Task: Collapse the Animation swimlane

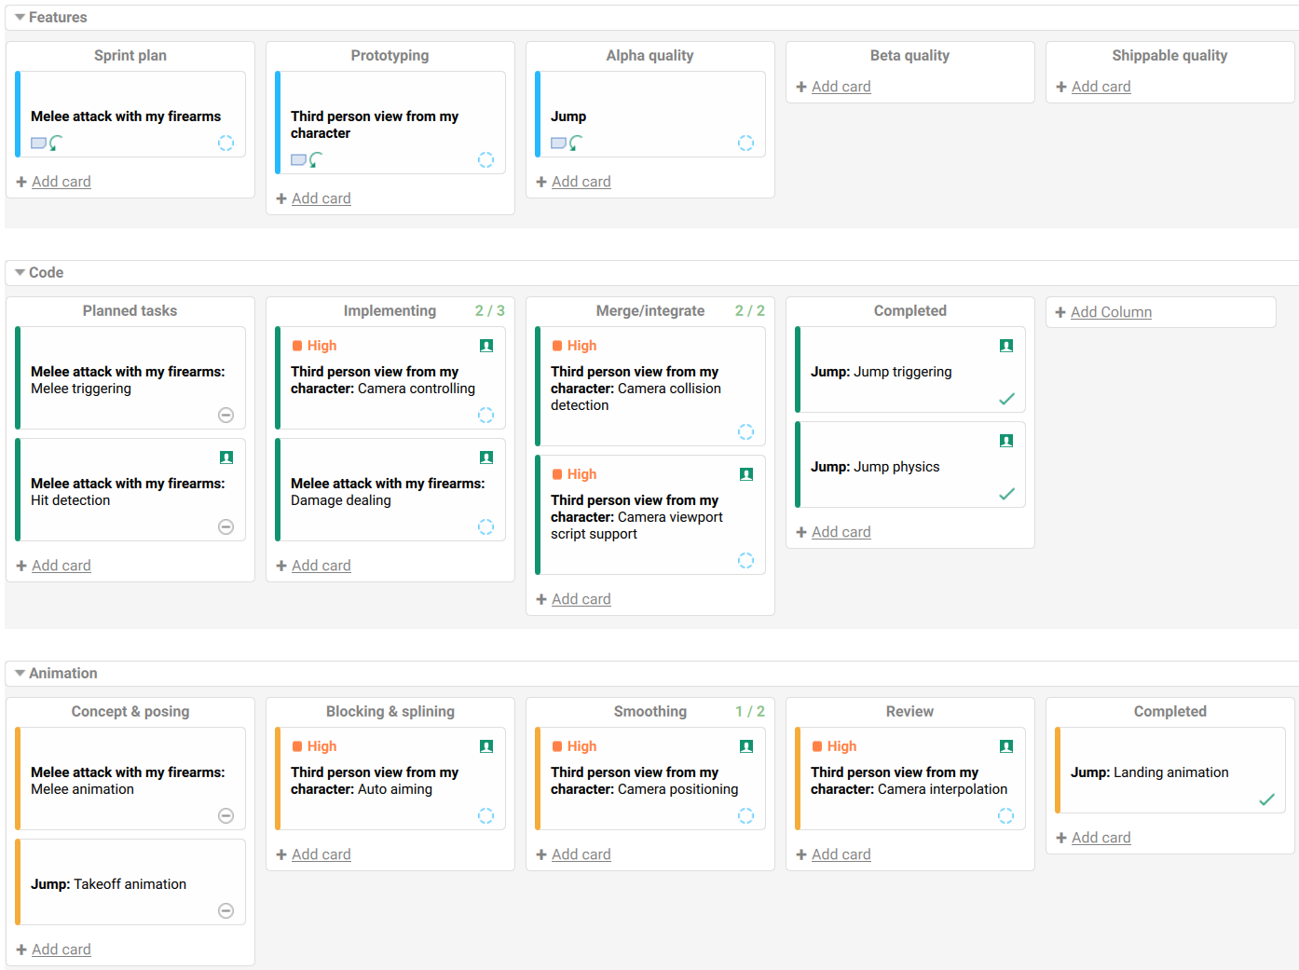Action: 20,674
